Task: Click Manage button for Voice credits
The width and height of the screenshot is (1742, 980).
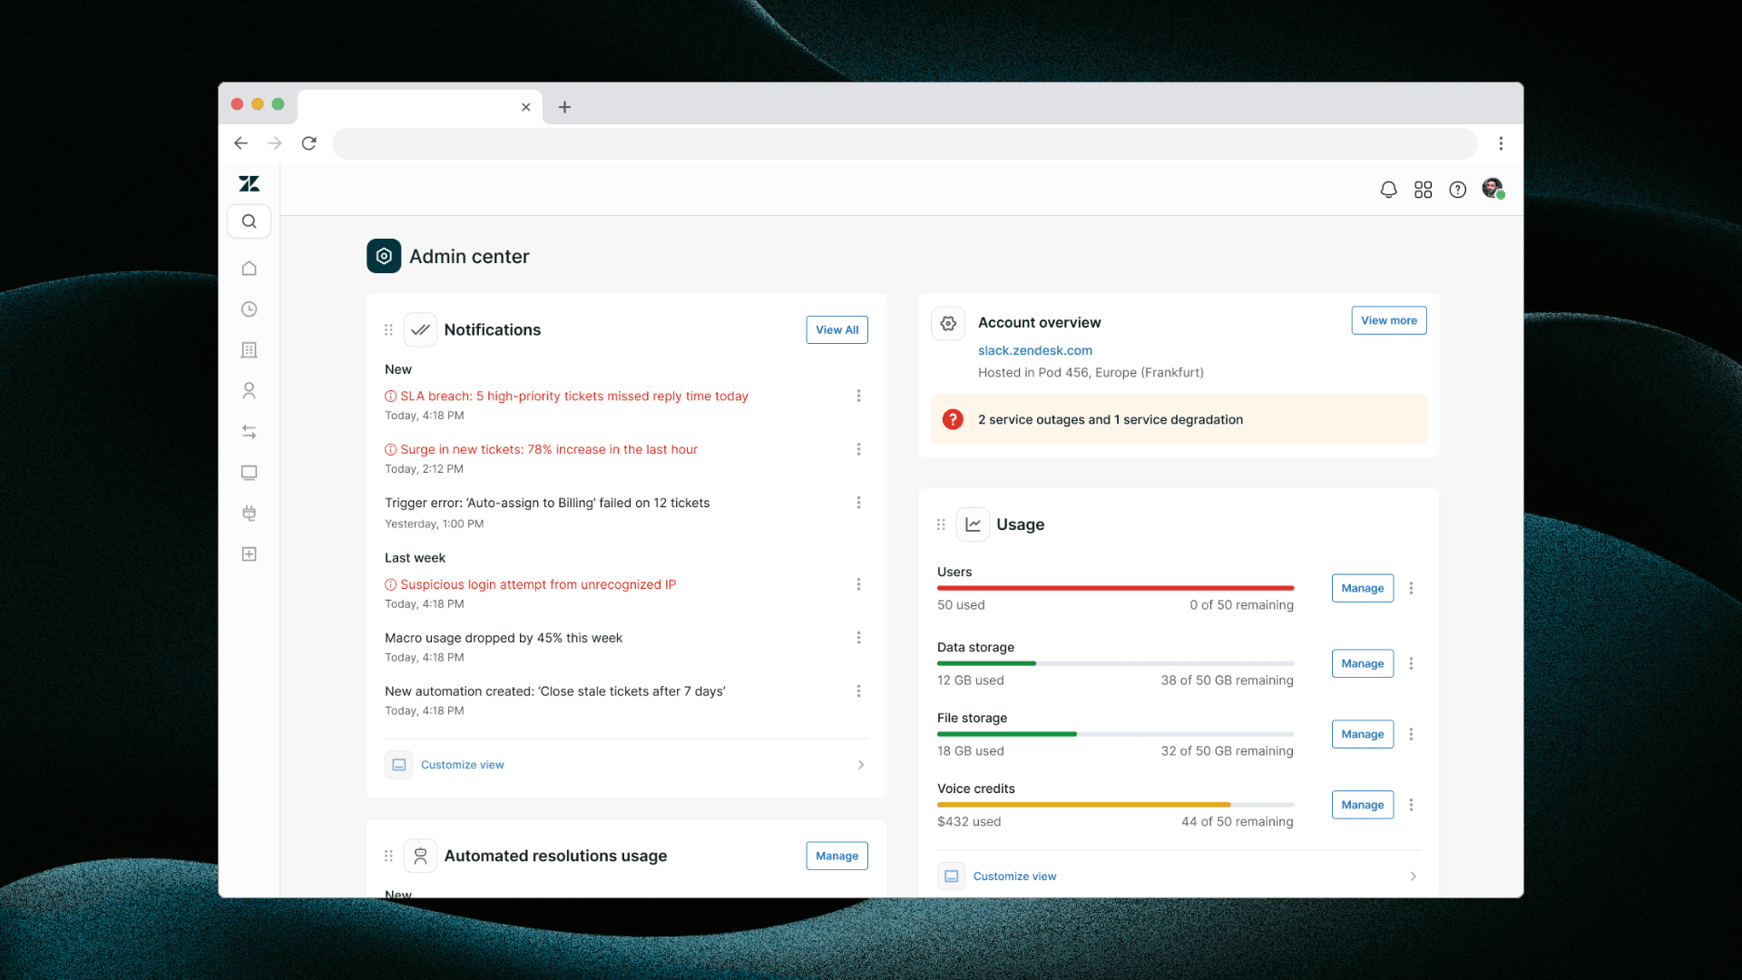Action: (x=1362, y=805)
